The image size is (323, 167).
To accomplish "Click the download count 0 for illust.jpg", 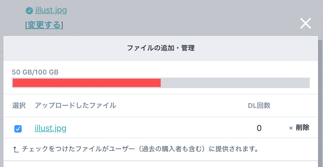I will coord(259,128).
